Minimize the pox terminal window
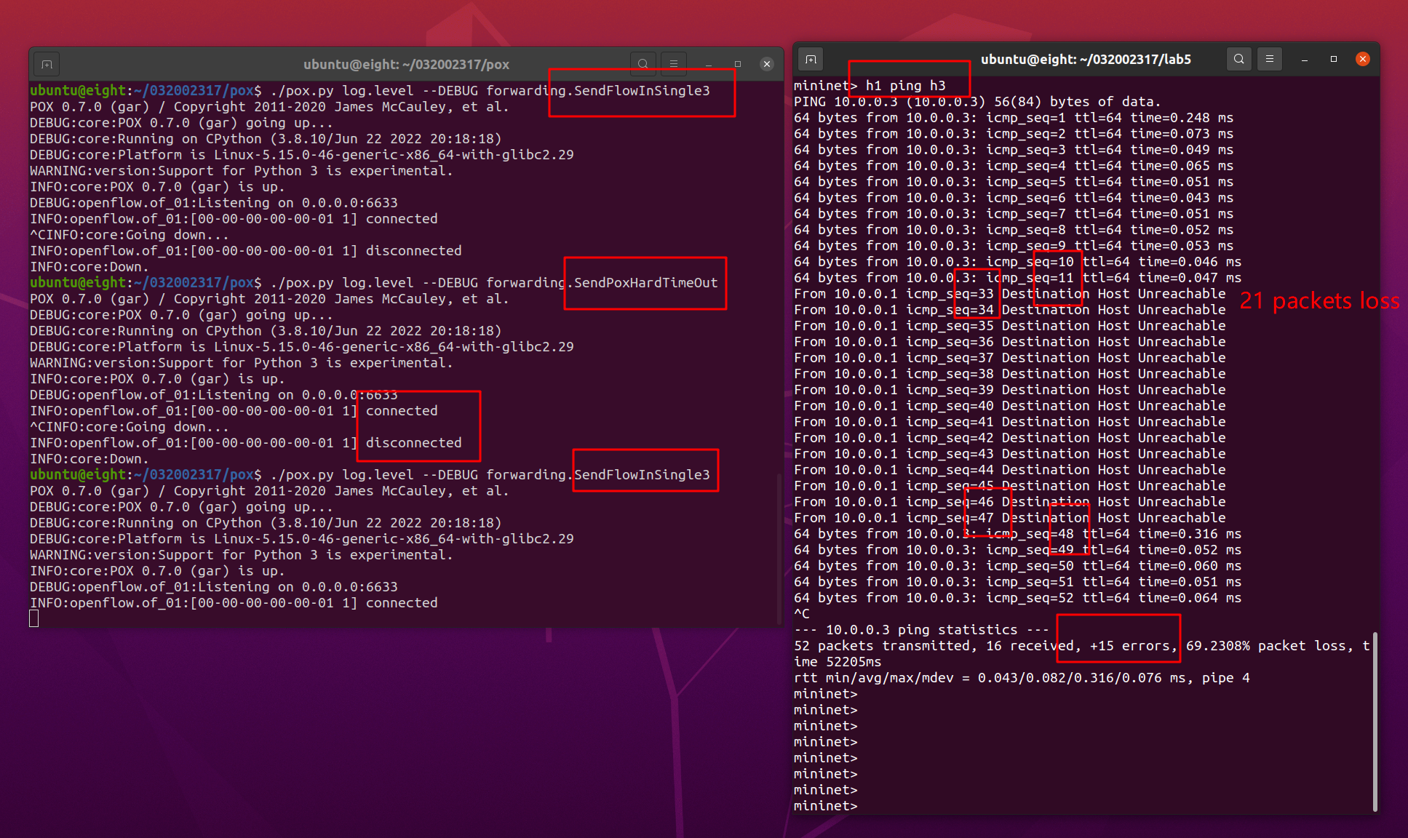1408x838 pixels. pyautogui.click(x=708, y=65)
